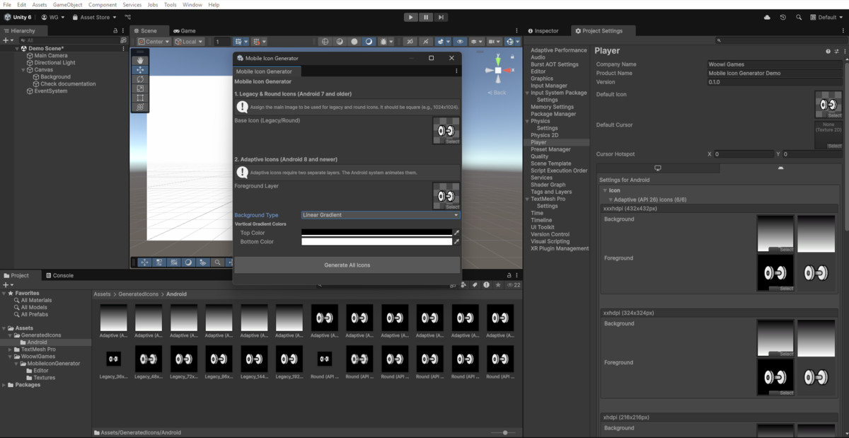Open the Asset Store dropdown
849x438 pixels.
click(x=94, y=17)
